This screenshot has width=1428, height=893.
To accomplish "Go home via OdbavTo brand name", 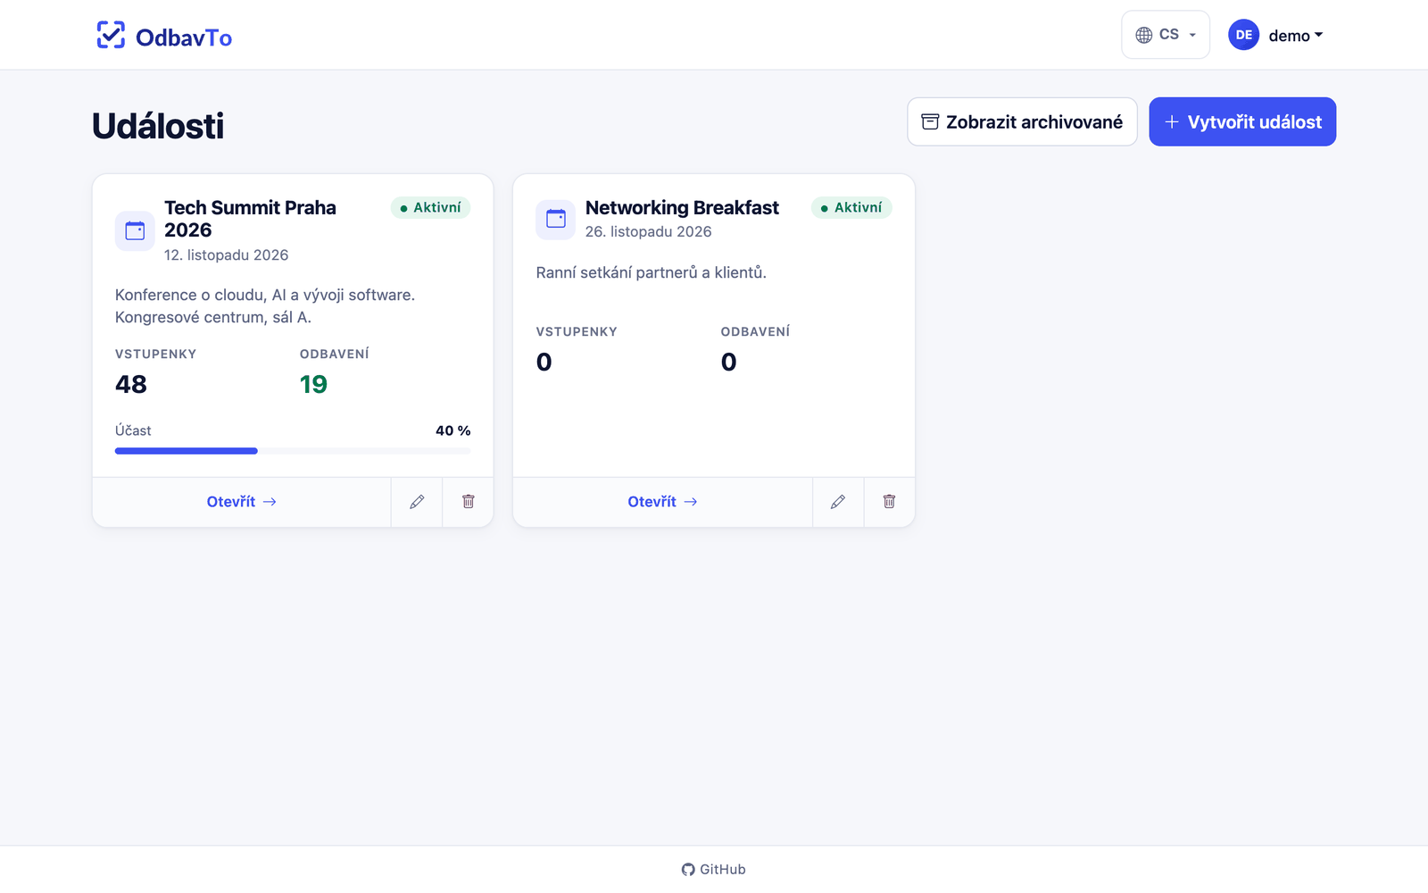I will 184,38.
